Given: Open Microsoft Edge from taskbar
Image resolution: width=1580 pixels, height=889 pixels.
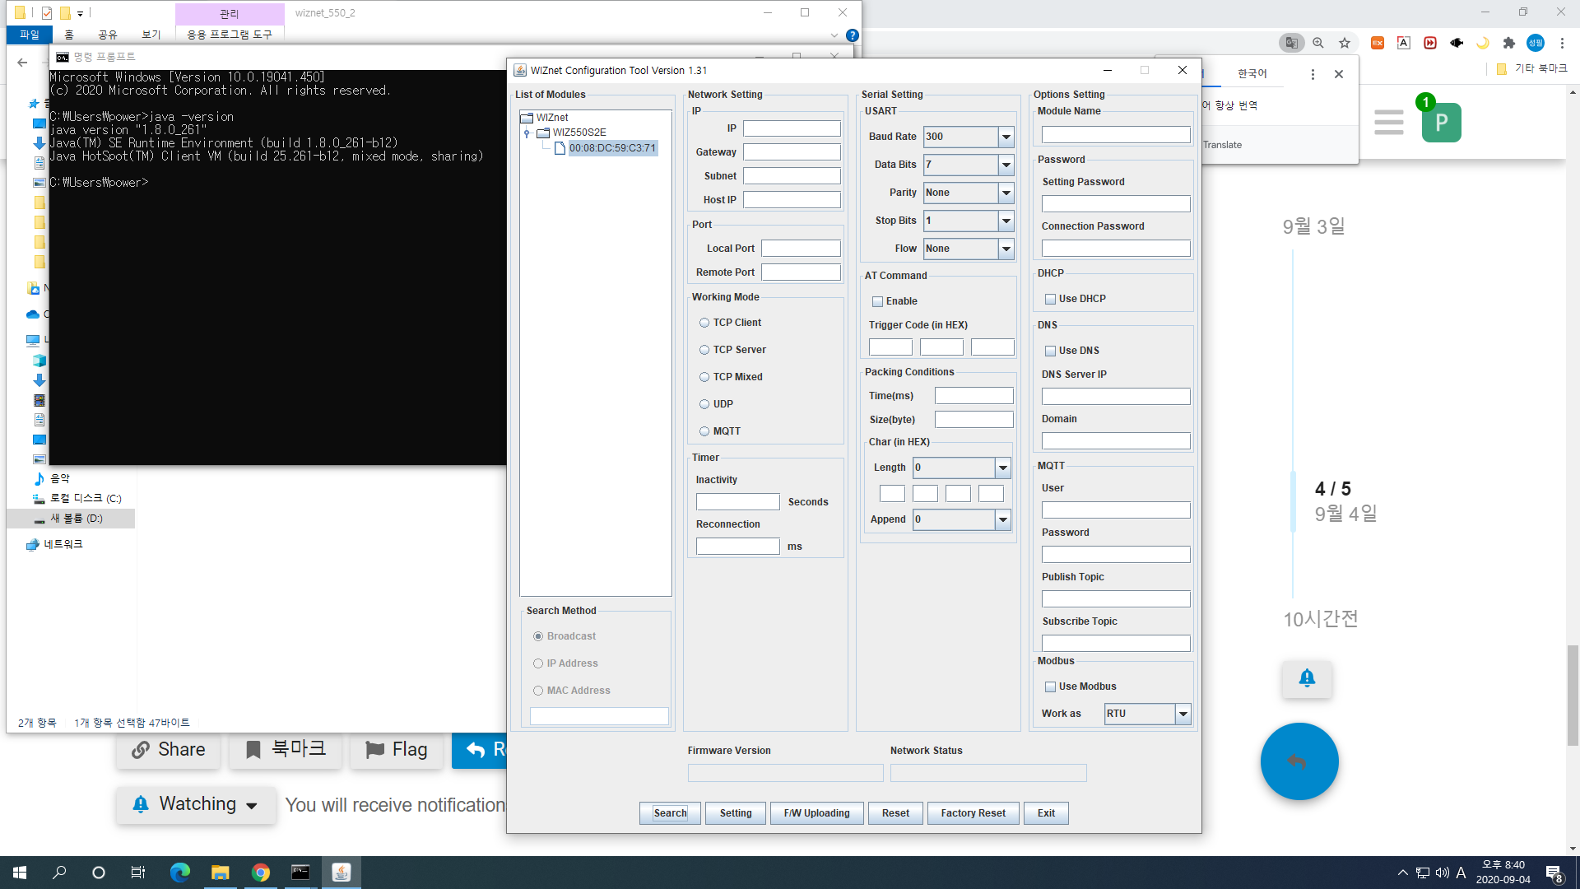Looking at the screenshot, I should (x=179, y=873).
